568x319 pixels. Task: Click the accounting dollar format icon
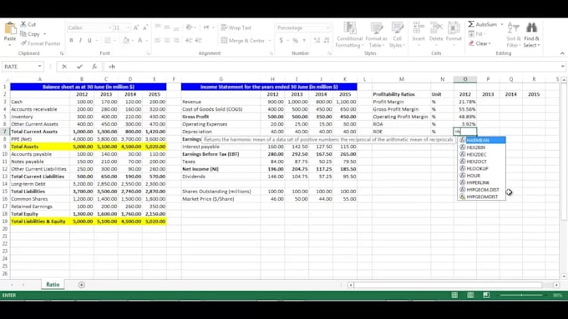(281, 41)
